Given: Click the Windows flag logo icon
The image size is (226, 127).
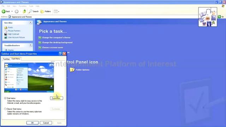Looking at the screenshot, I should click(223, 6).
